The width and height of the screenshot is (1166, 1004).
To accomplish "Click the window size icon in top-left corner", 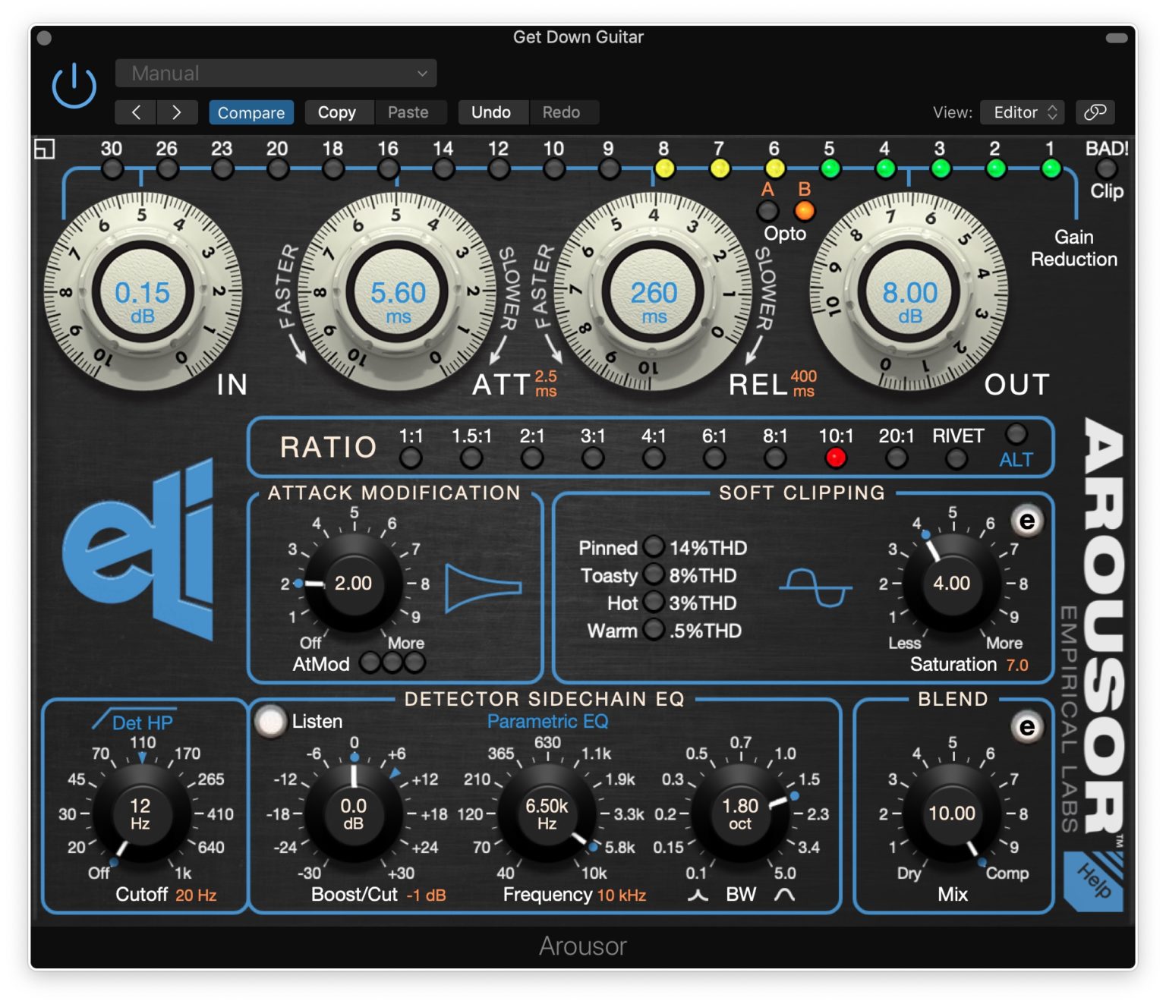I will coord(46,149).
